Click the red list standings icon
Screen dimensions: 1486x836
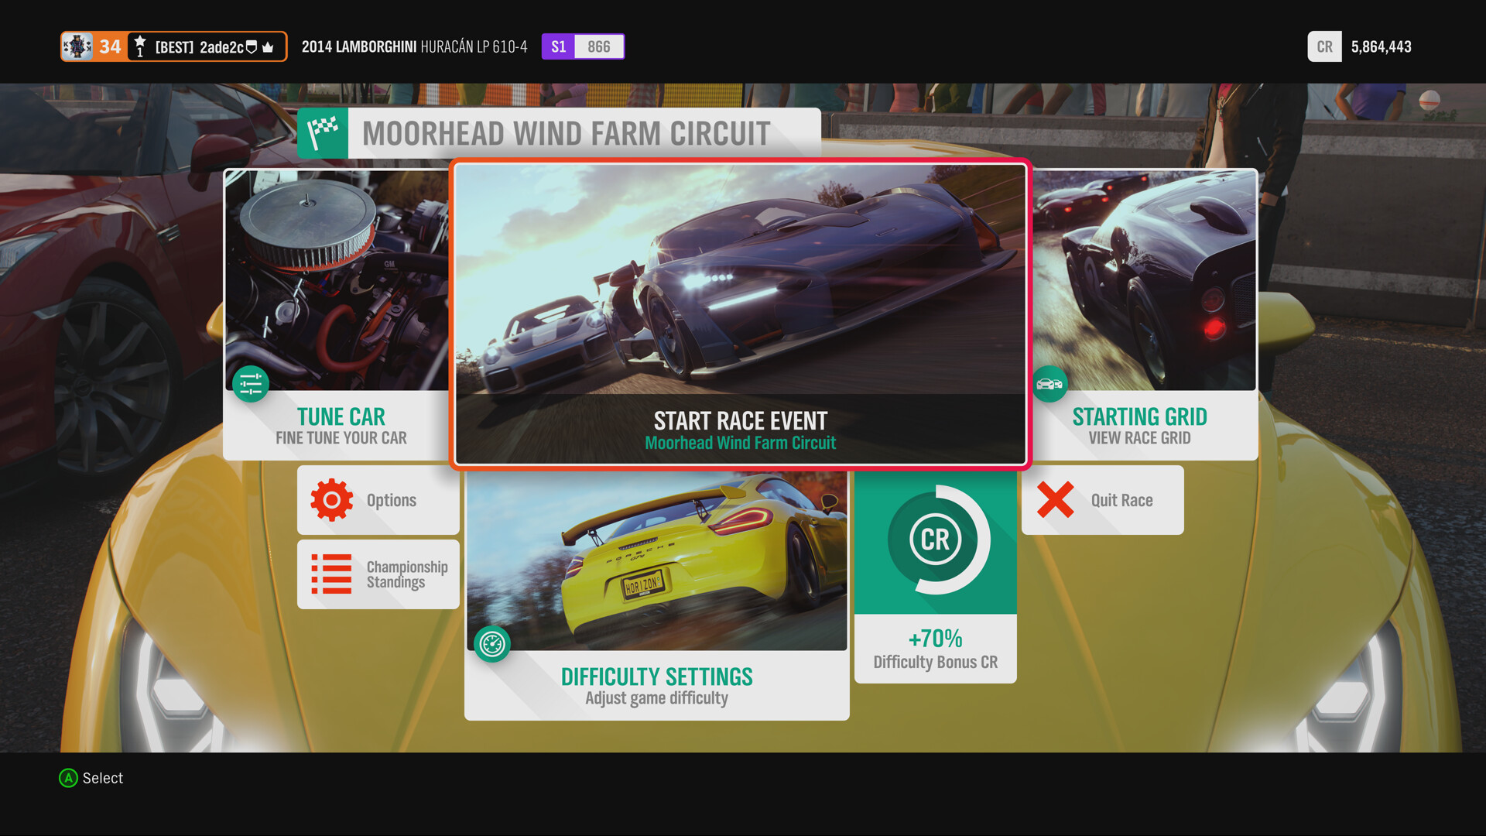[x=331, y=574]
